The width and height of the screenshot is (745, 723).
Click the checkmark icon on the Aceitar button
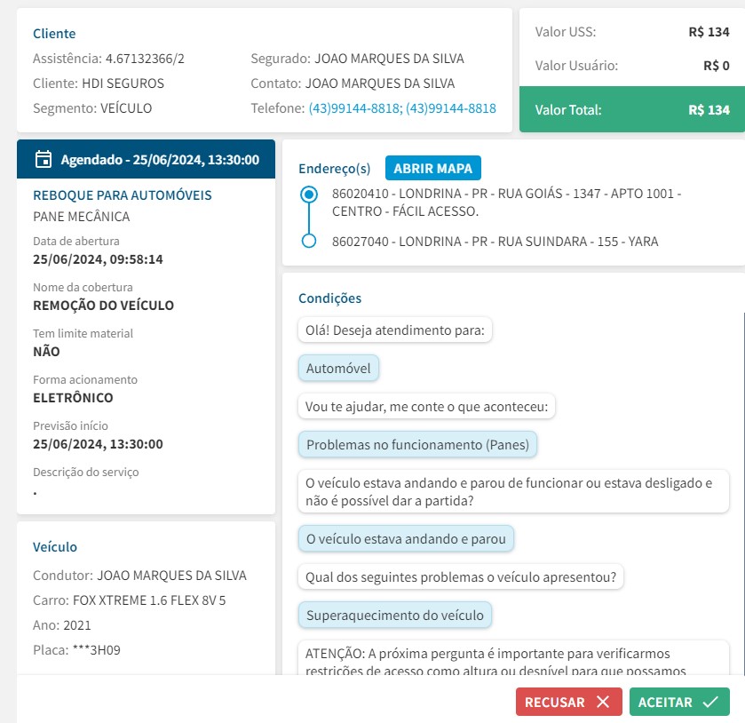pyautogui.click(x=709, y=702)
